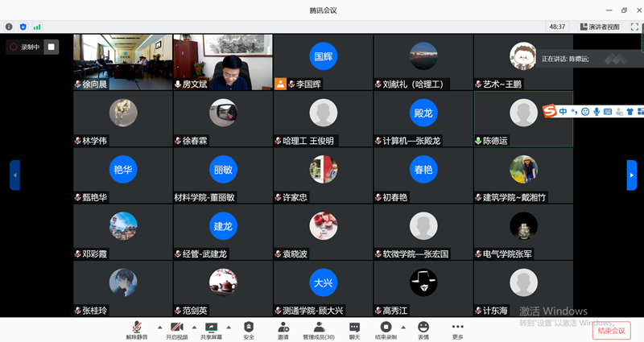
Task: Turn on camera with 开启视频
Action: tap(176, 330)
